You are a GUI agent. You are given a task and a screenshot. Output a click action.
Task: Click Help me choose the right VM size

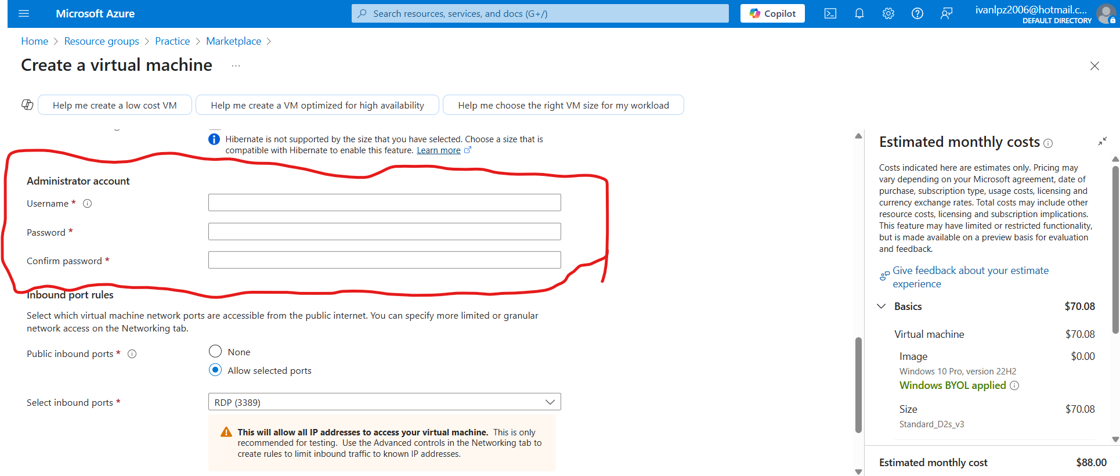click(x=563, y=105)
